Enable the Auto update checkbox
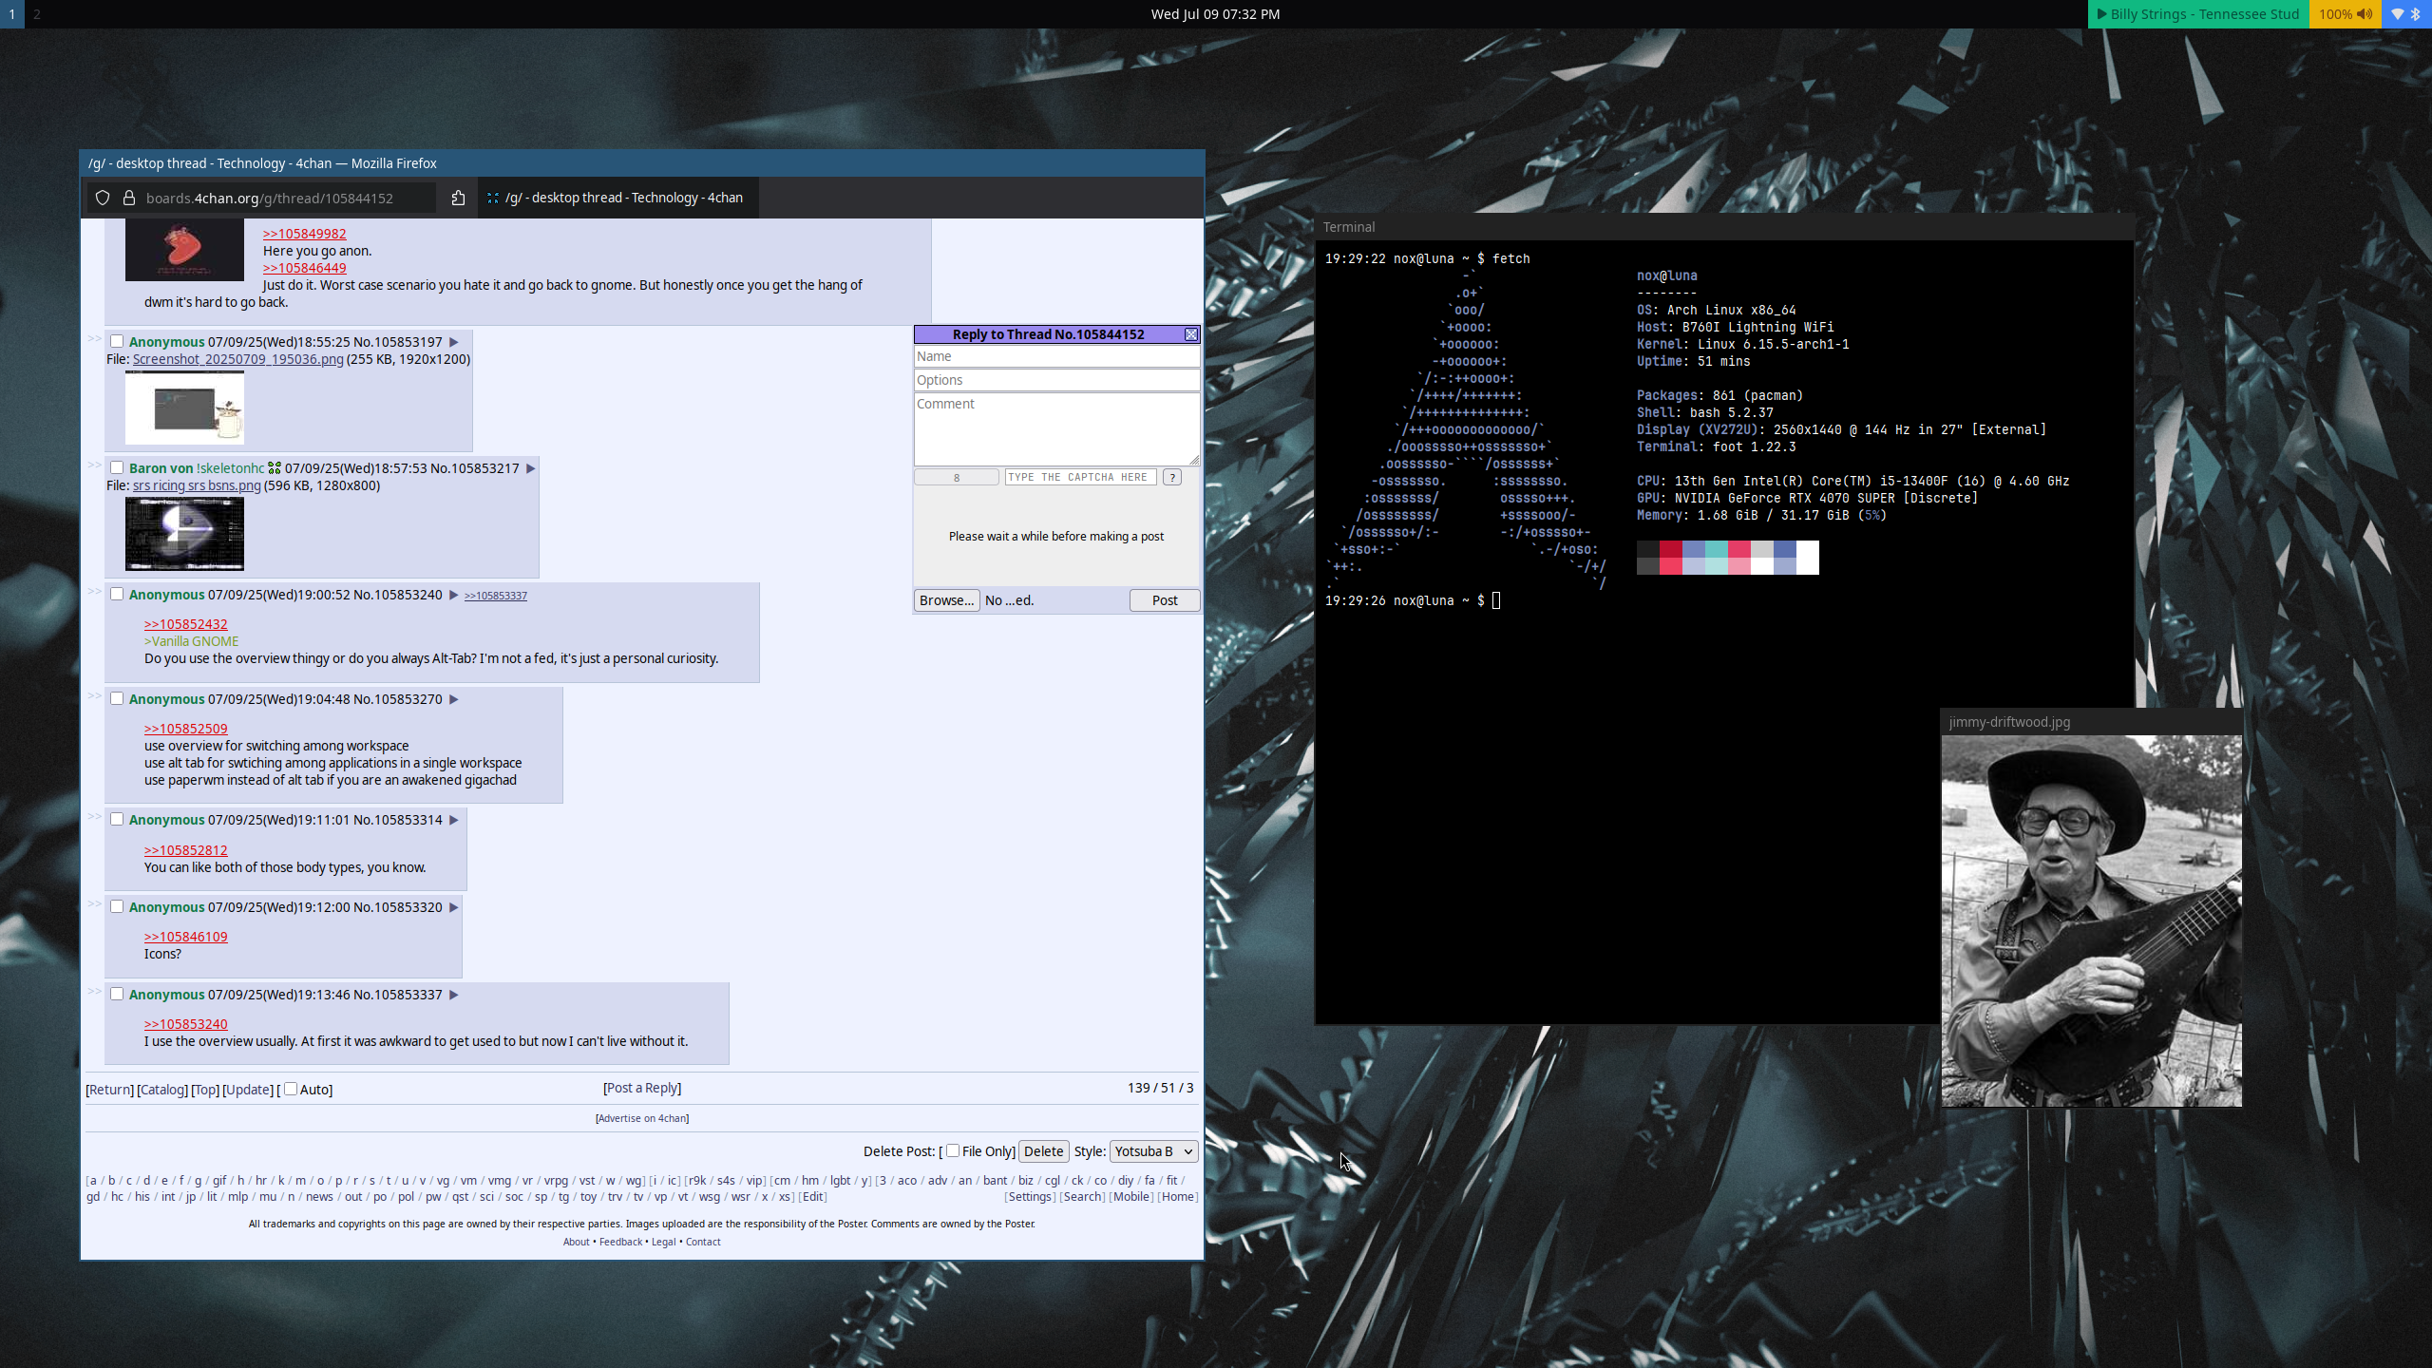 (291, 1089)
